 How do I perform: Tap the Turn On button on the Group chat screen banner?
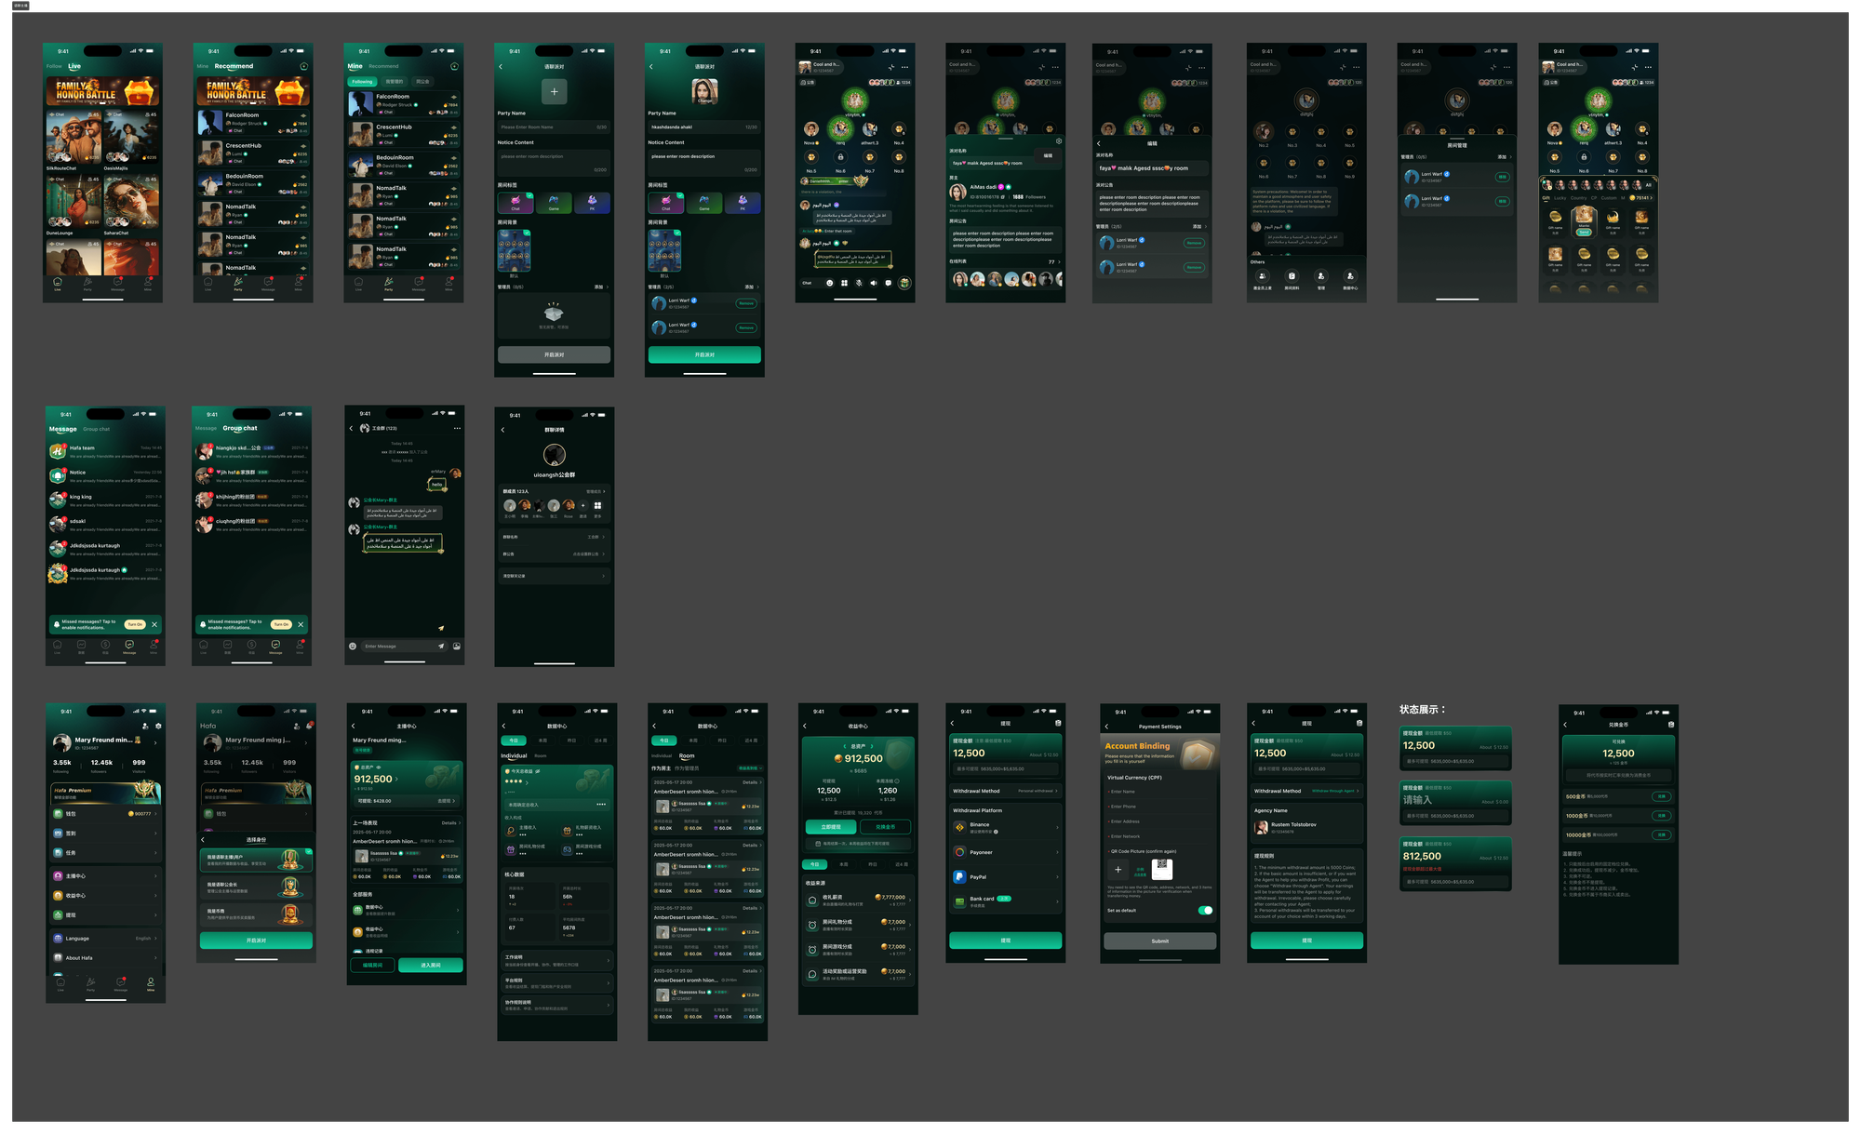[281, 624]
